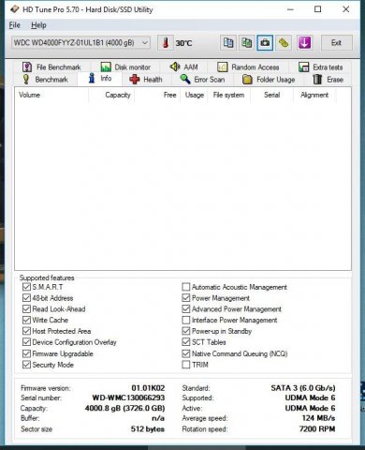Image resolution: width=365 pixels, height=450 pixels.
Task: Copy info text to clipboard
Action: click(228, 43)
